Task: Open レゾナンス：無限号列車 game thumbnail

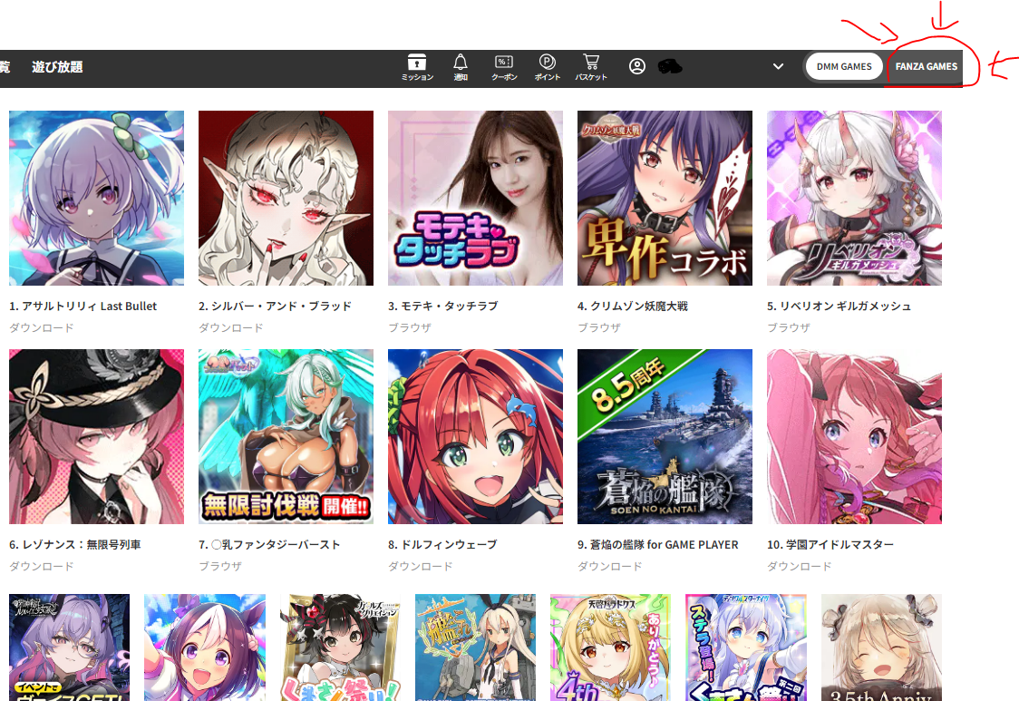Action: click(x=96, y=436)
